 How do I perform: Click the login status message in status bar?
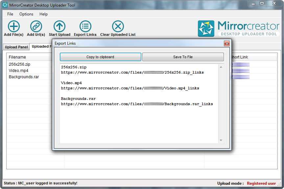[x=40, y=183]
